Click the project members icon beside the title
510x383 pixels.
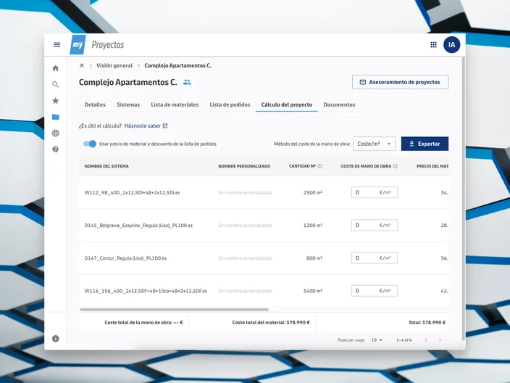point(187,82)
